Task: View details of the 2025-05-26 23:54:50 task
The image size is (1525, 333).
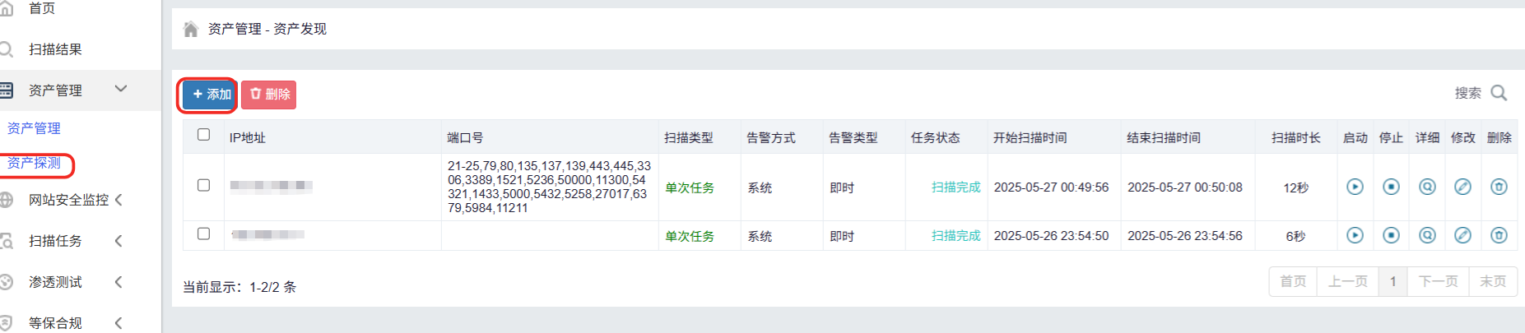Action: (1427, 235)
